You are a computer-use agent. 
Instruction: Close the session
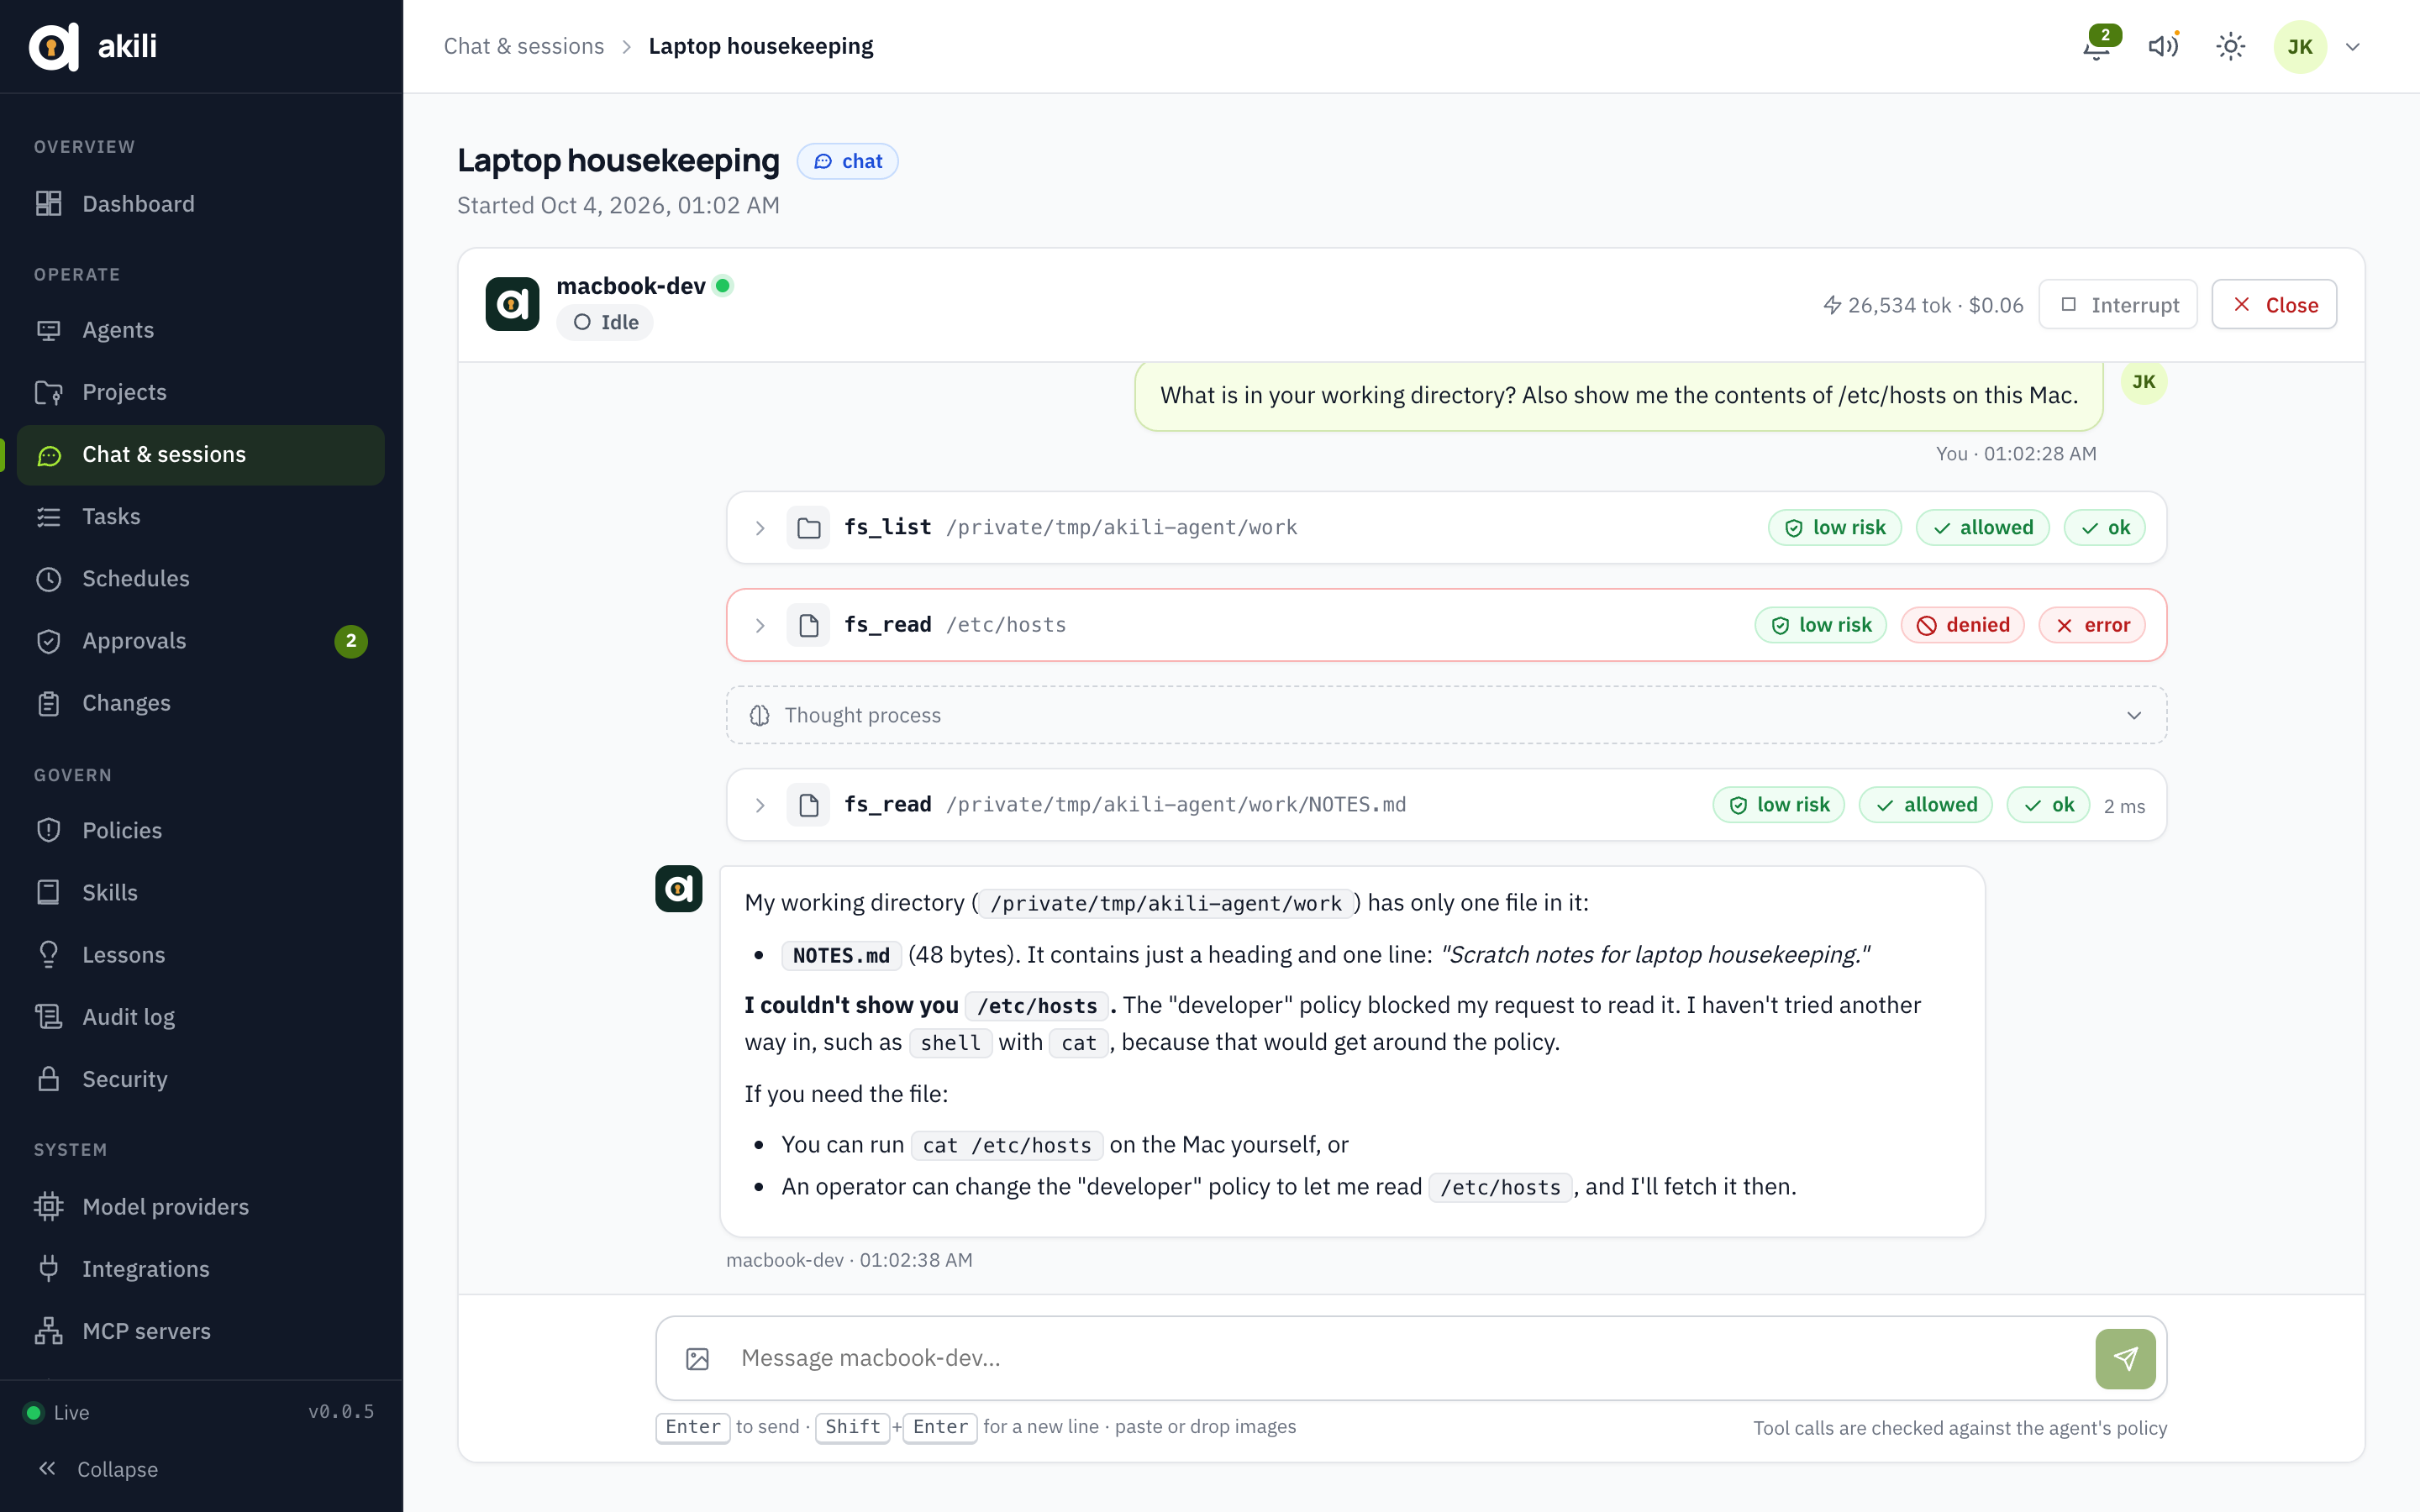coord(2274,305)
